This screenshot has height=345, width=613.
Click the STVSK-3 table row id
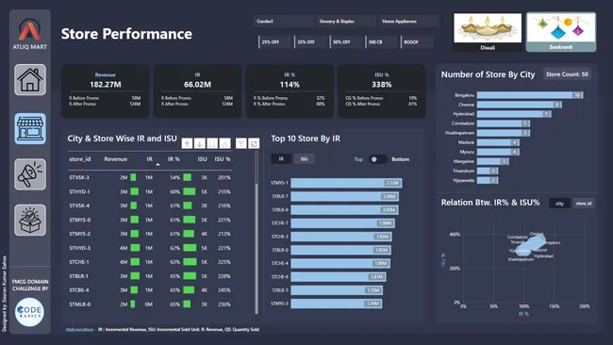pos(79,177)
